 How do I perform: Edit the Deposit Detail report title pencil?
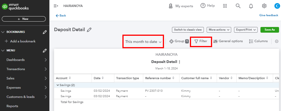tap(89, 30)
